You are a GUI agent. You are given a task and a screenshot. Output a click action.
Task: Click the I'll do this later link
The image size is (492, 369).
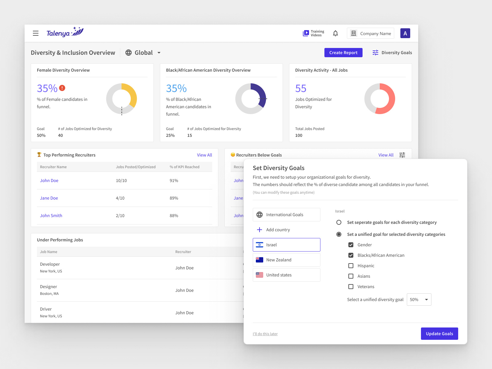coord(265,334)
